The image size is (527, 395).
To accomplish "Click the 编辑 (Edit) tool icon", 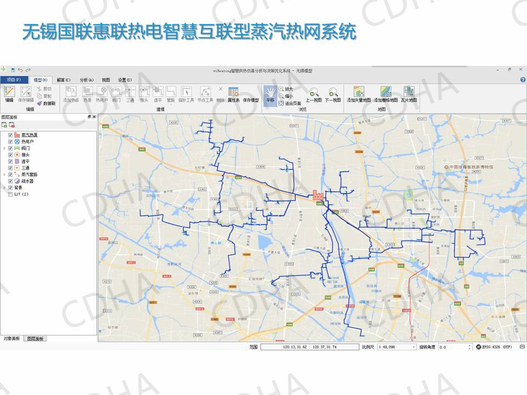I will [9, 92].
